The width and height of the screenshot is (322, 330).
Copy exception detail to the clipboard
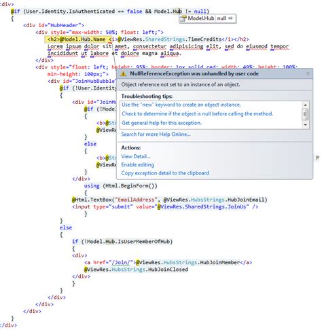click(165, 173)
